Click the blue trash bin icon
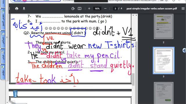Image resolution: width=186 pixels, height=104 pixels. (15, 94)
